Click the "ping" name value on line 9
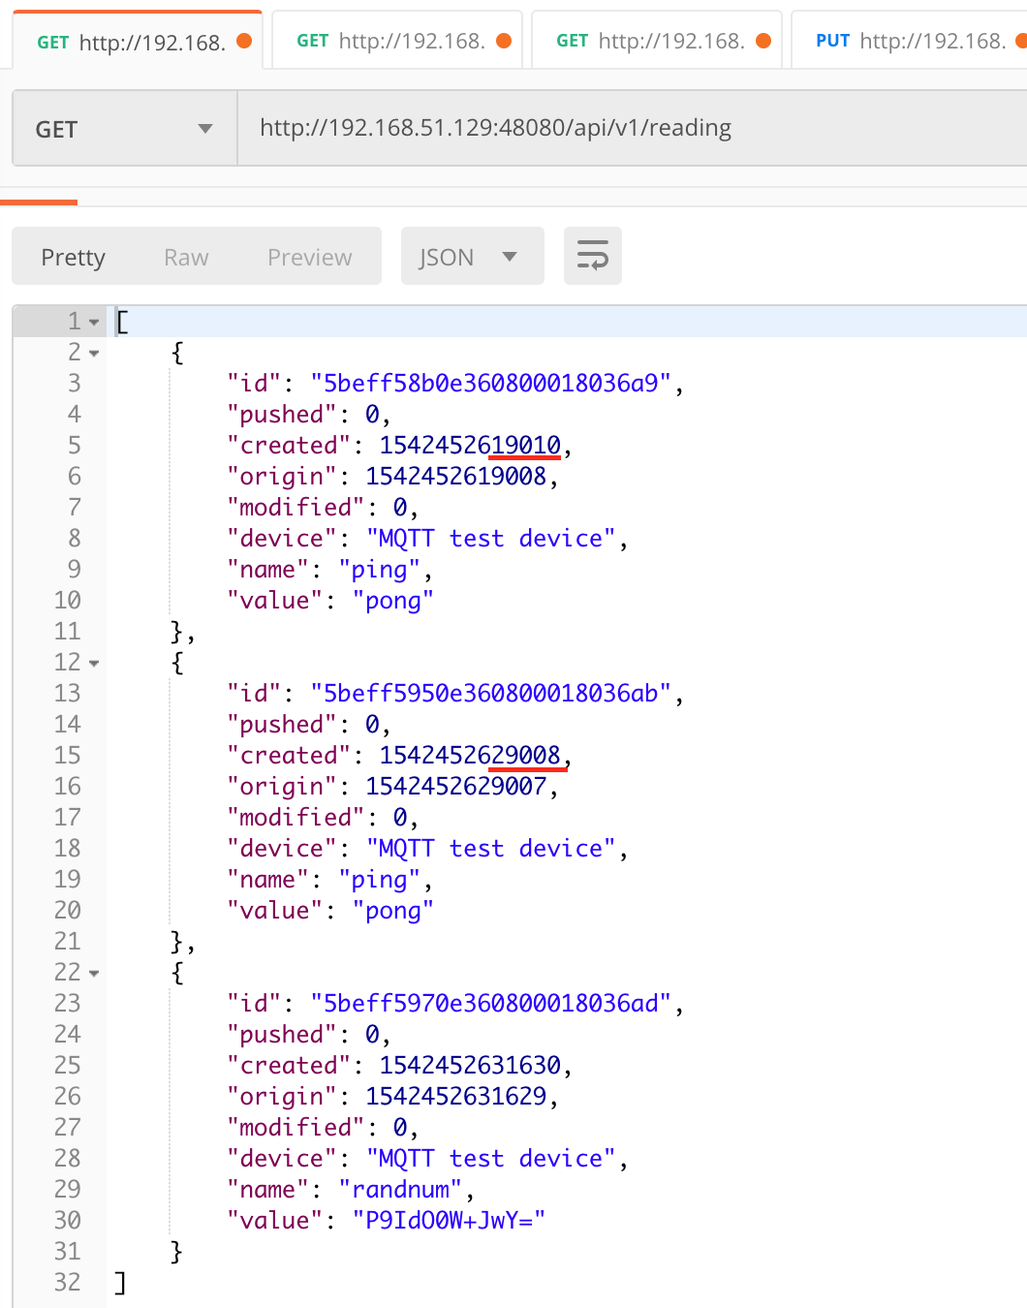The image size is (1027, 1308). coord(379,570)
